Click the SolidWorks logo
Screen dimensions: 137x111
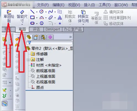pyautogui.click(x=16, y=4)
